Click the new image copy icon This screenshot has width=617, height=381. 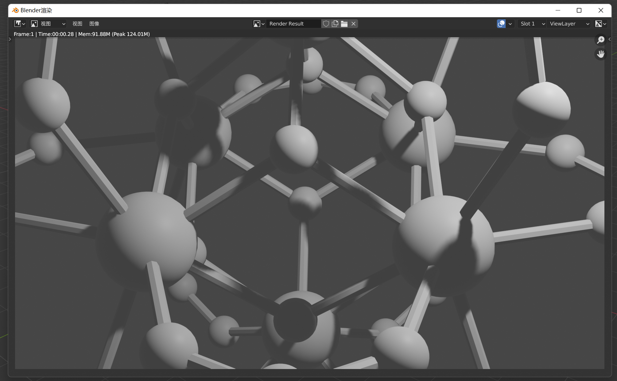coord(335,24)
